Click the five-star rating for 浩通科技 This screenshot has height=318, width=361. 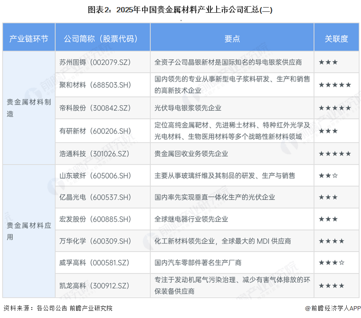(x=335, y=154)
